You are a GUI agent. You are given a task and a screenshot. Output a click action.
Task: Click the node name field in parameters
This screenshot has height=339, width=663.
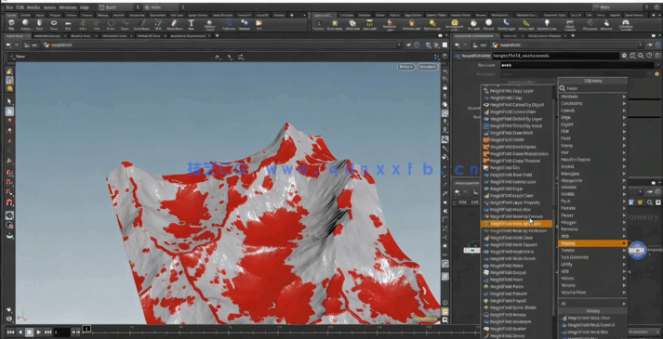[x=556, y=56]
